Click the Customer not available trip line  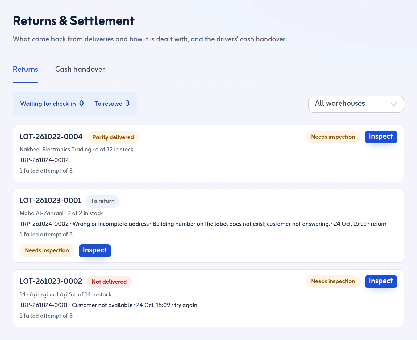pyautogui.click(x=108, y=305)
